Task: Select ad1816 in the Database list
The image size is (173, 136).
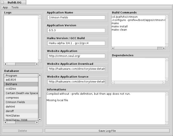Action: point(21,80)
